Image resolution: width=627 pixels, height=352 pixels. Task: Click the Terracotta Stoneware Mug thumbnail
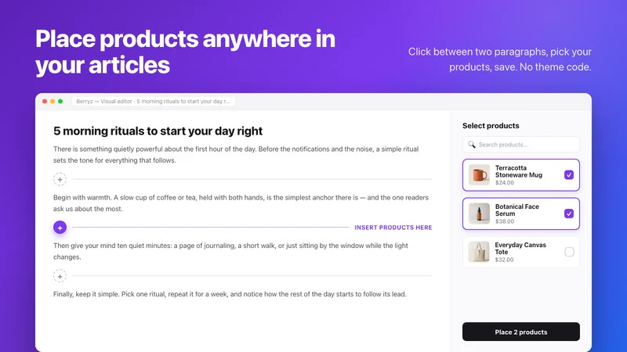tap(479, 174)
